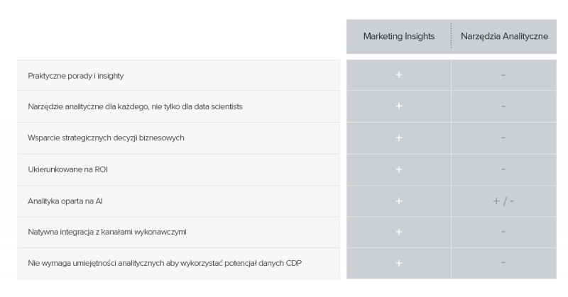Select the Praktyczne porady i insighty row
Screen dimensions: 568x297
pyautogui.click(x=179, y=75)
